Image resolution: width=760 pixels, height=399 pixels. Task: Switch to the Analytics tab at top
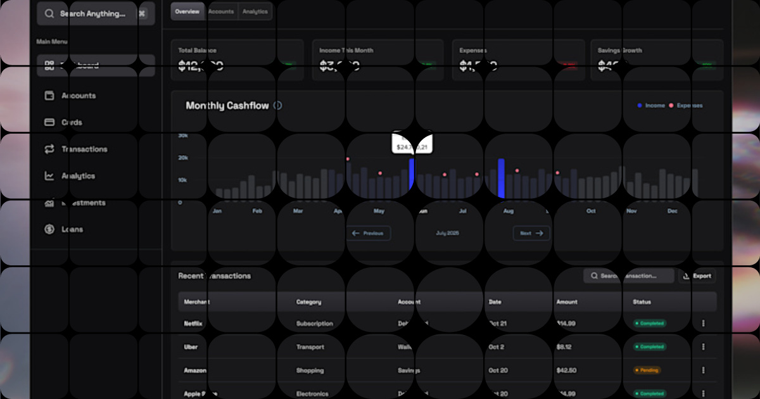click(x=255, y=11)
